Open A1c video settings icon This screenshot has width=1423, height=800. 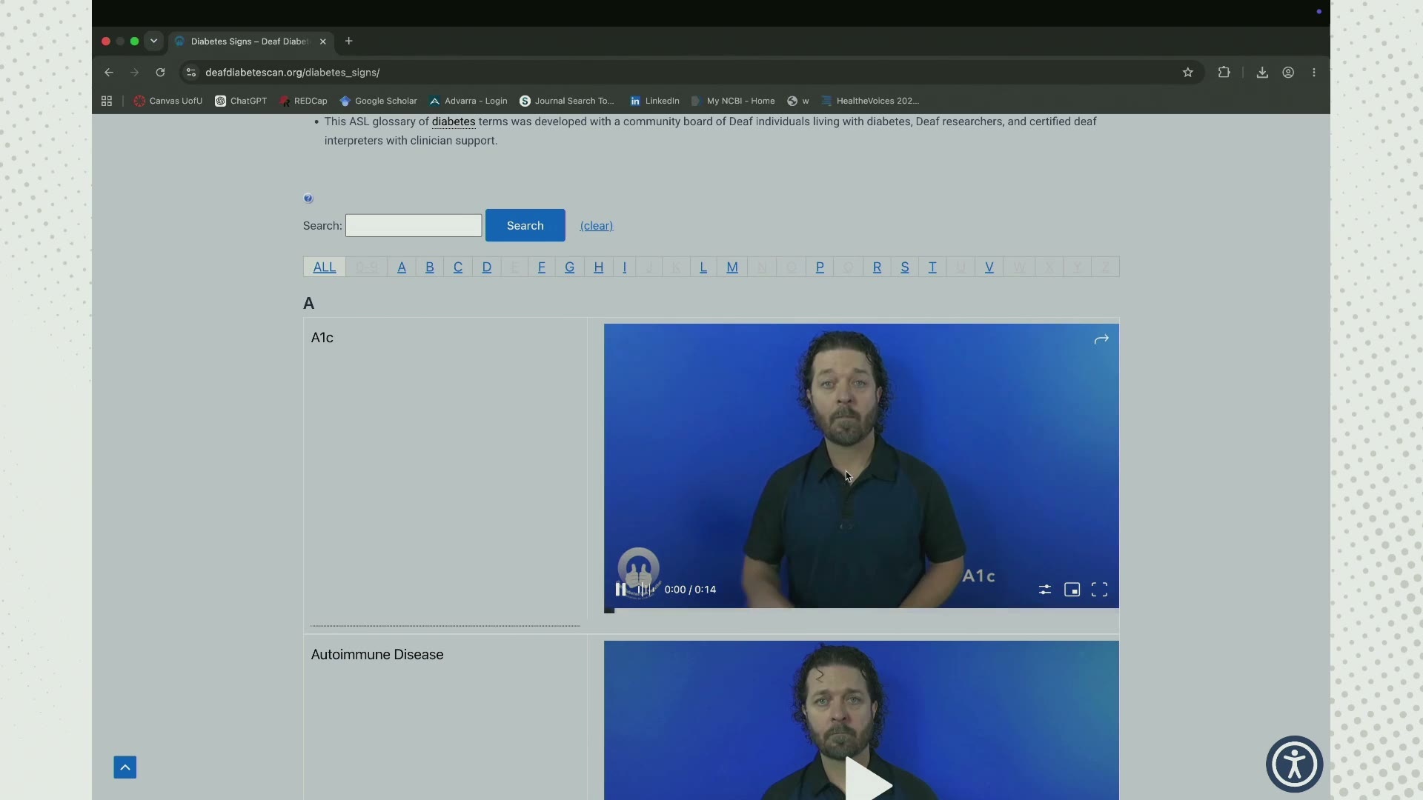point(1044,590)
